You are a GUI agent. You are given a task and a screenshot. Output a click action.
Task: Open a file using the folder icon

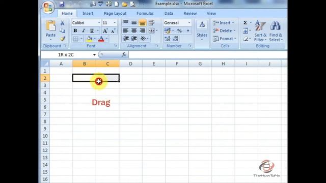point(124,4)
